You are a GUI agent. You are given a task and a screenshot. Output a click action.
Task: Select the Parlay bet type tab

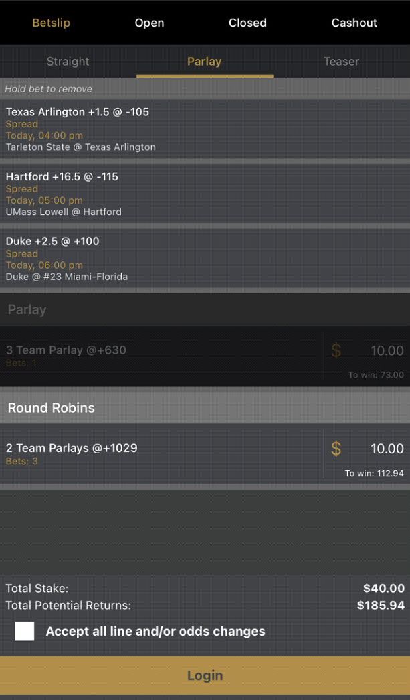tap(204, 62)
